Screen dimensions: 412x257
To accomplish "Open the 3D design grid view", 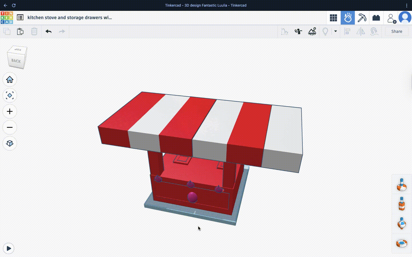I will pyautogui.click(x=333, y=18).
